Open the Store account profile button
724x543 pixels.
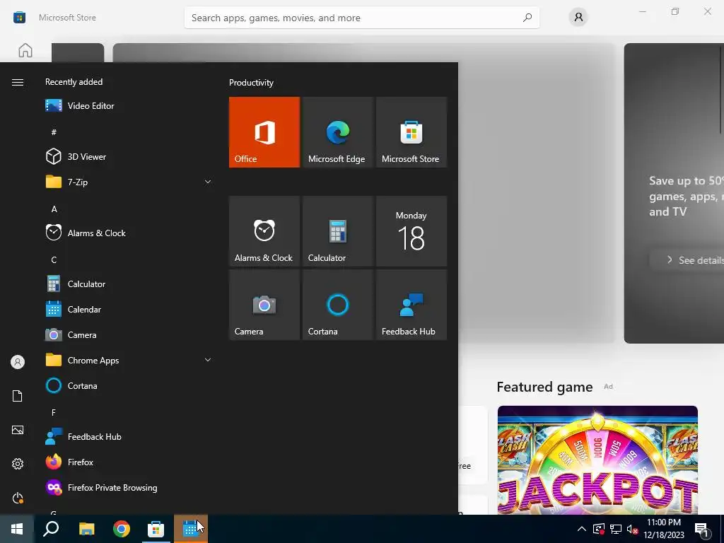tap(578, 18)
